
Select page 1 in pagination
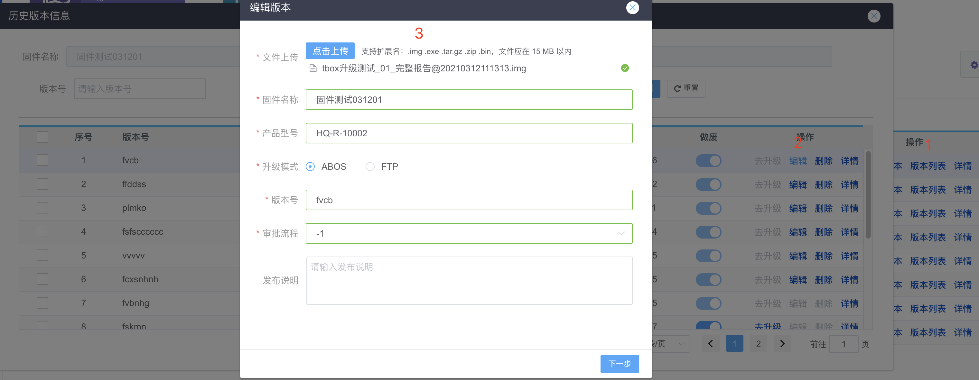[x=734, y=344]
